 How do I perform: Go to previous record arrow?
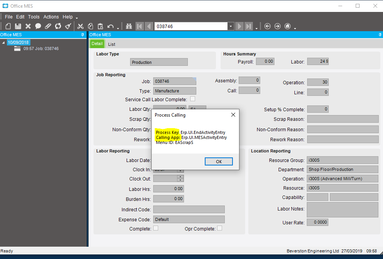pyautogui.click(x=149, y=26)
